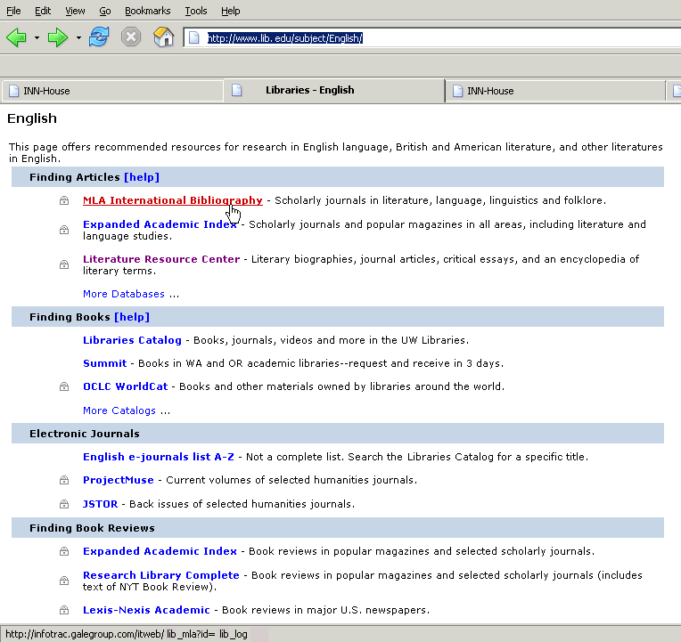Select the Libraries - English tab
The image size is (681, 642).
[x=334, y=90]
